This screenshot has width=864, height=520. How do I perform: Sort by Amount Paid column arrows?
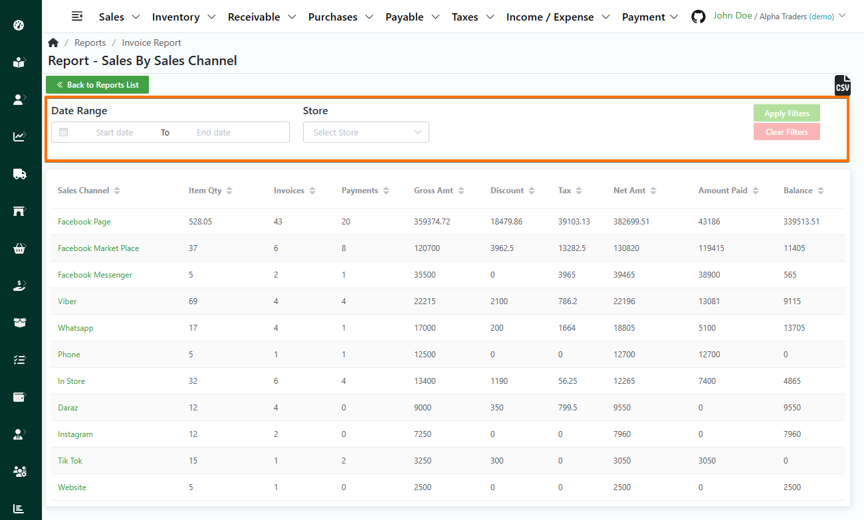[755, 191]
